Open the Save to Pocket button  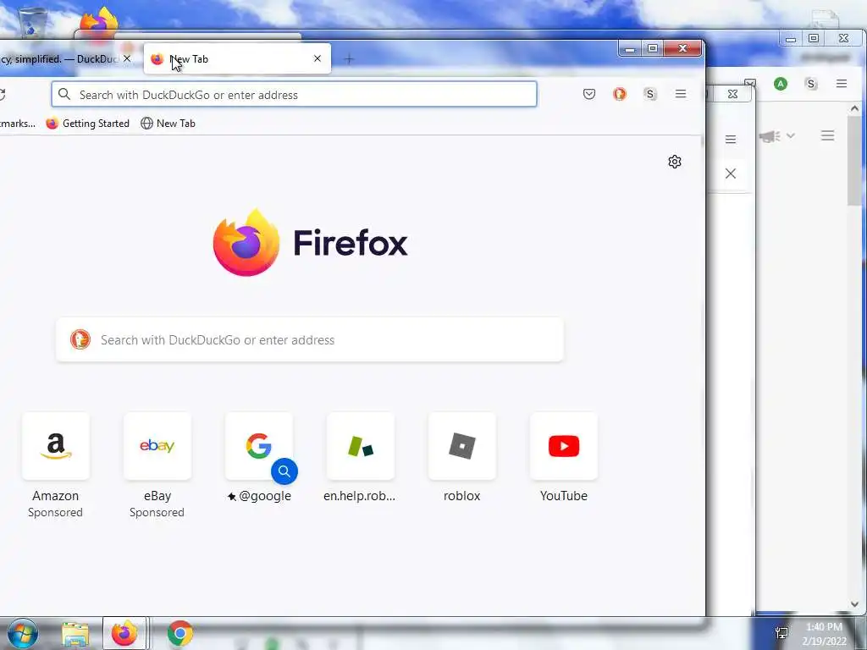coord(589,94)
